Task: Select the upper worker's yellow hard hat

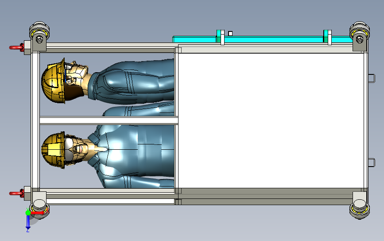Action: click(x=54, y=81)
